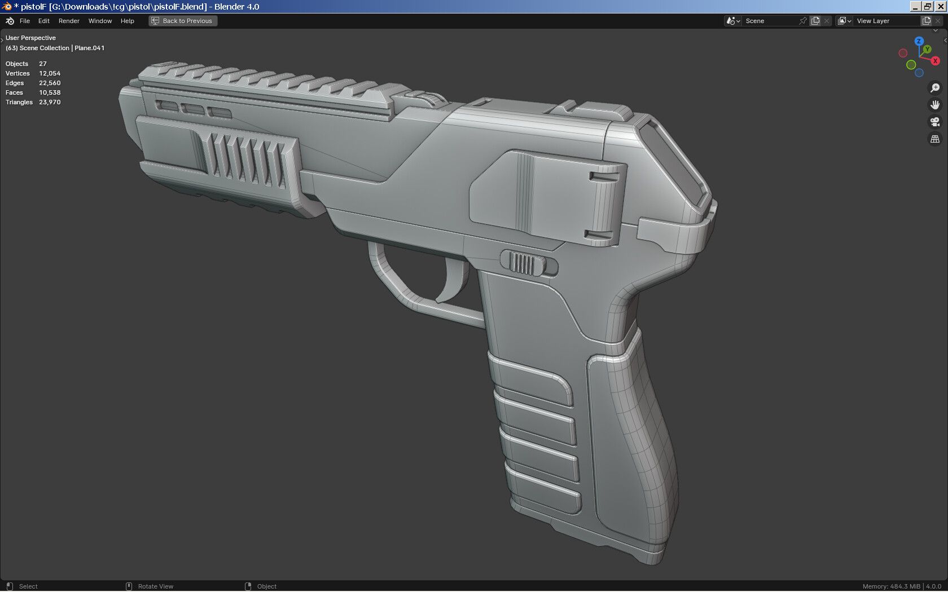The image size is (948, 592).
Task: Click the Blender logo icon in the menu bar
Action: click(9, 21)
